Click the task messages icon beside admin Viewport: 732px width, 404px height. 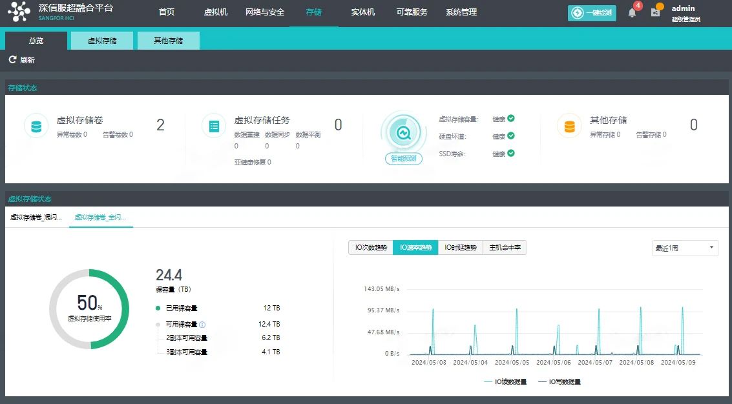656,12
